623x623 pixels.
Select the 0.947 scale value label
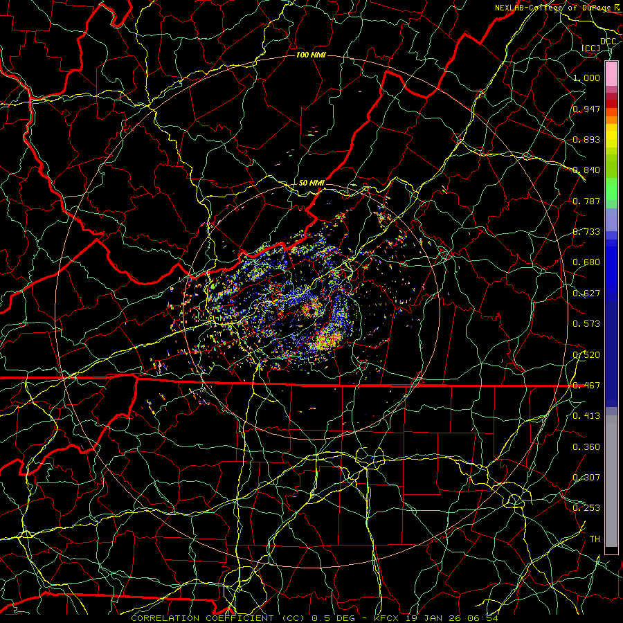(586, 109)
